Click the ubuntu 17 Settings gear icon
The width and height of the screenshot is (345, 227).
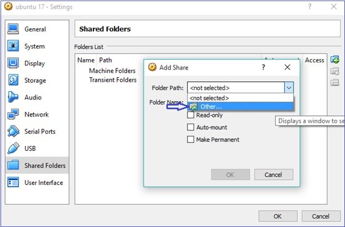click(9, 7)
